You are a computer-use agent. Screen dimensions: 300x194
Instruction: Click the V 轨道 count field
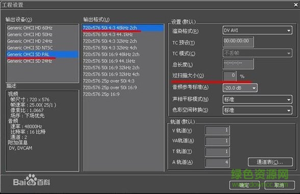pyautogui.click(x=217, y=130)
